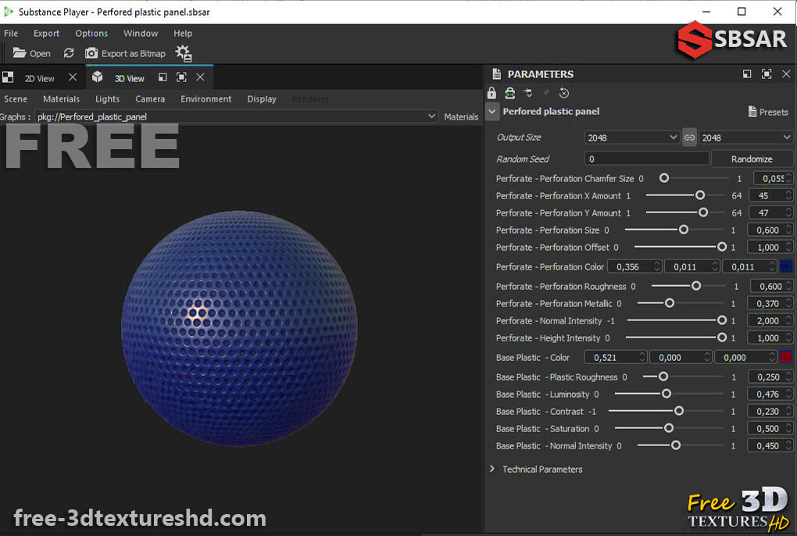
Task: Open the export settings gear icon
Action: [183, 52]
